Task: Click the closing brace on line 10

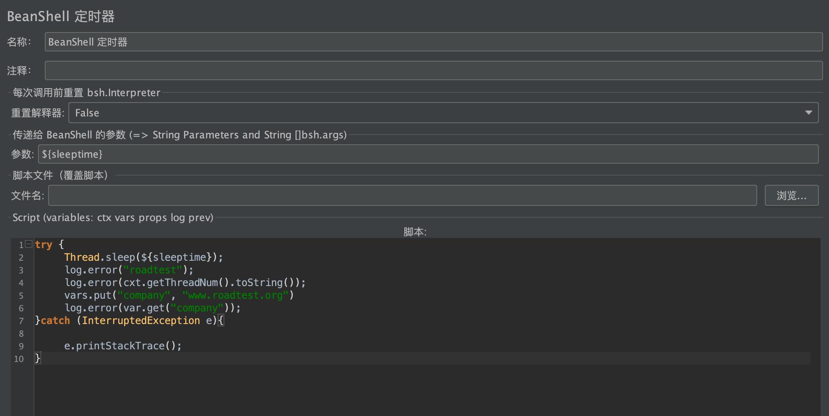Action: click(38, 358)
